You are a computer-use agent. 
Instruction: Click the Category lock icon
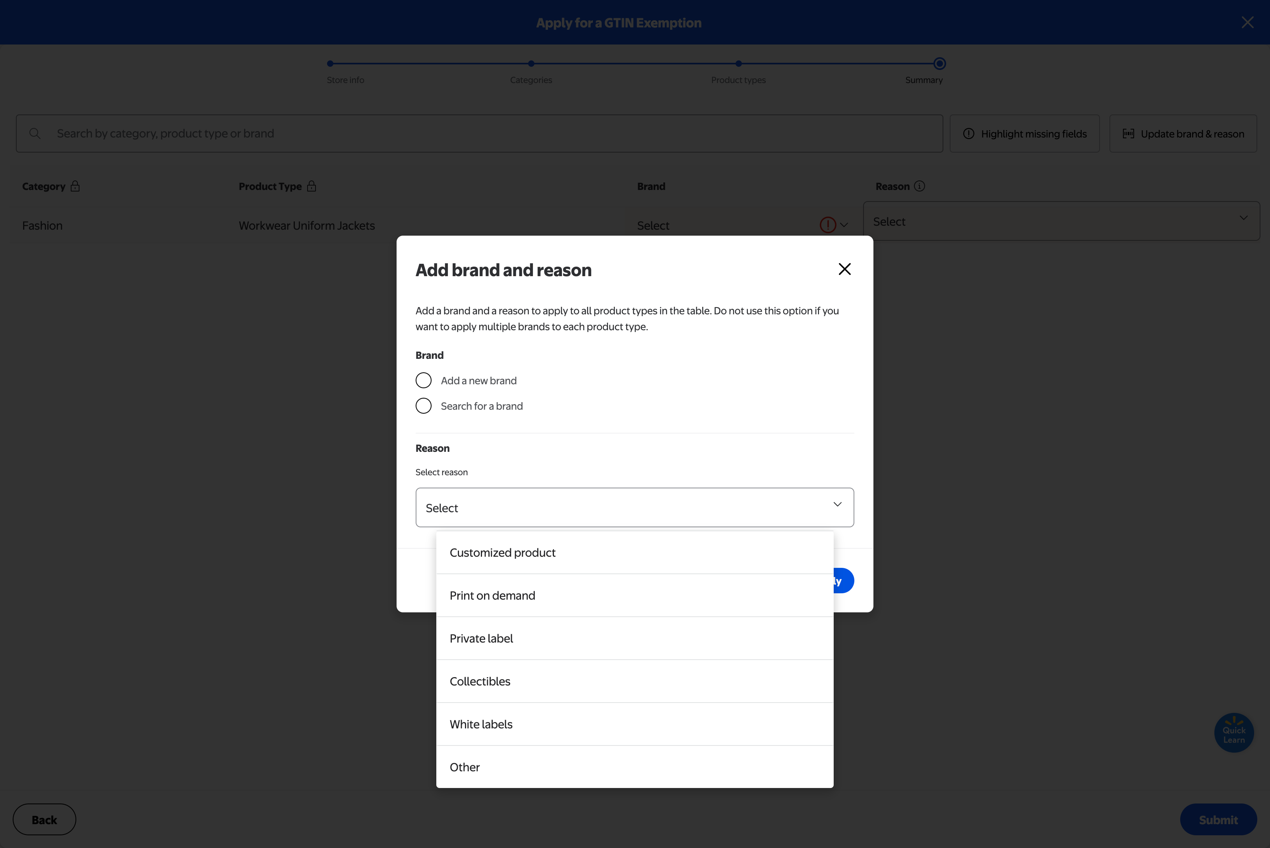pyautogui.click(x=75, y=186)
